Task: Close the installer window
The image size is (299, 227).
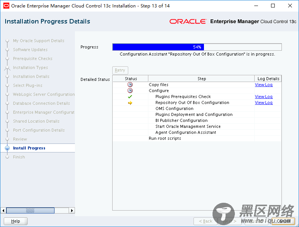Action: 290,6
